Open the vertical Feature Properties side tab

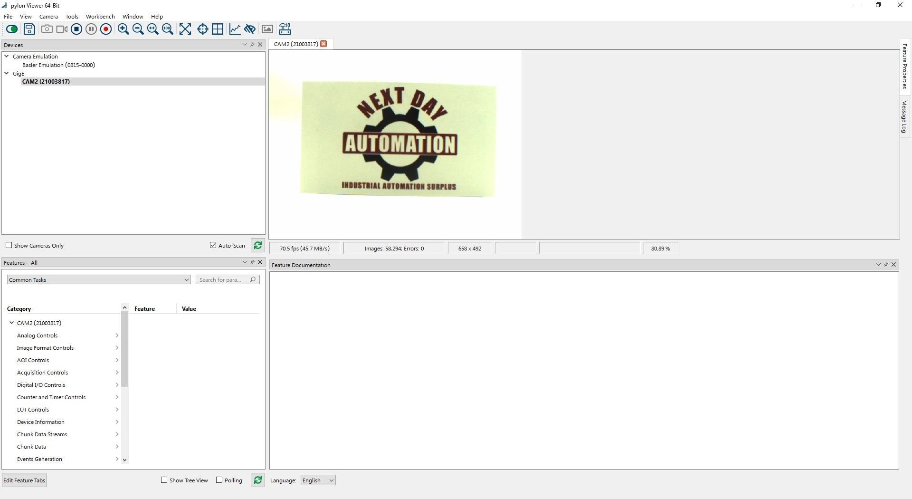905,67
